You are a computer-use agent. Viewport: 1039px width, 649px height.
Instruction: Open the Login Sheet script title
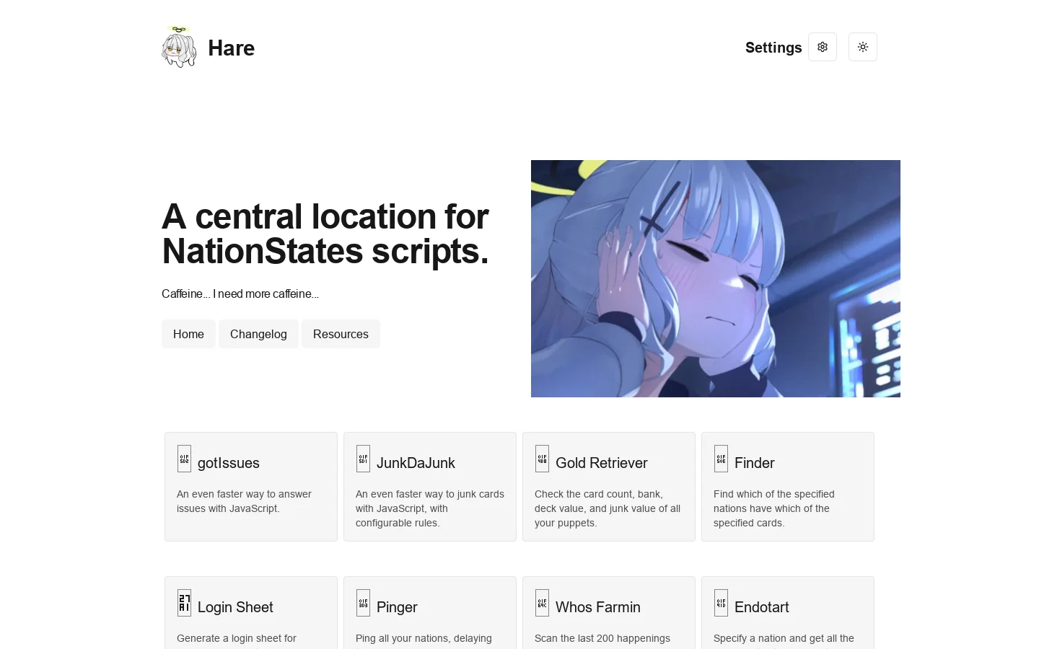235,607
